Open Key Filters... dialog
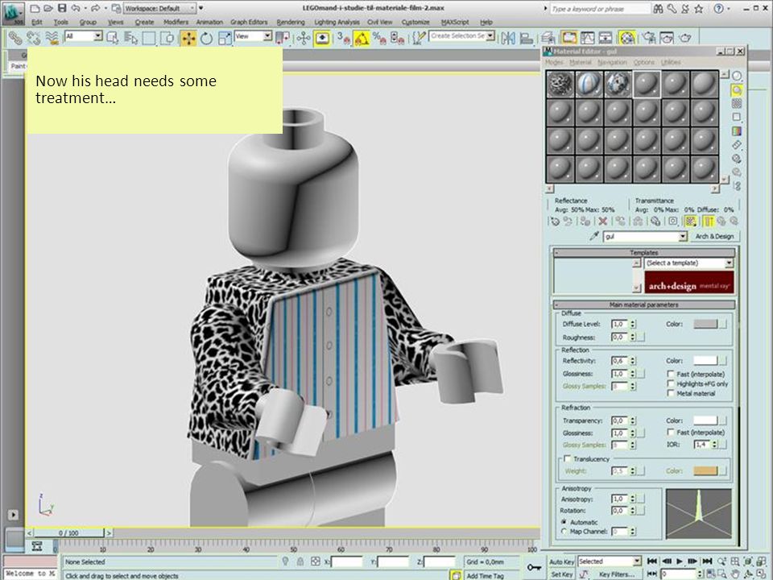Screen dimensions: 773x580 [x=616, y=574]
